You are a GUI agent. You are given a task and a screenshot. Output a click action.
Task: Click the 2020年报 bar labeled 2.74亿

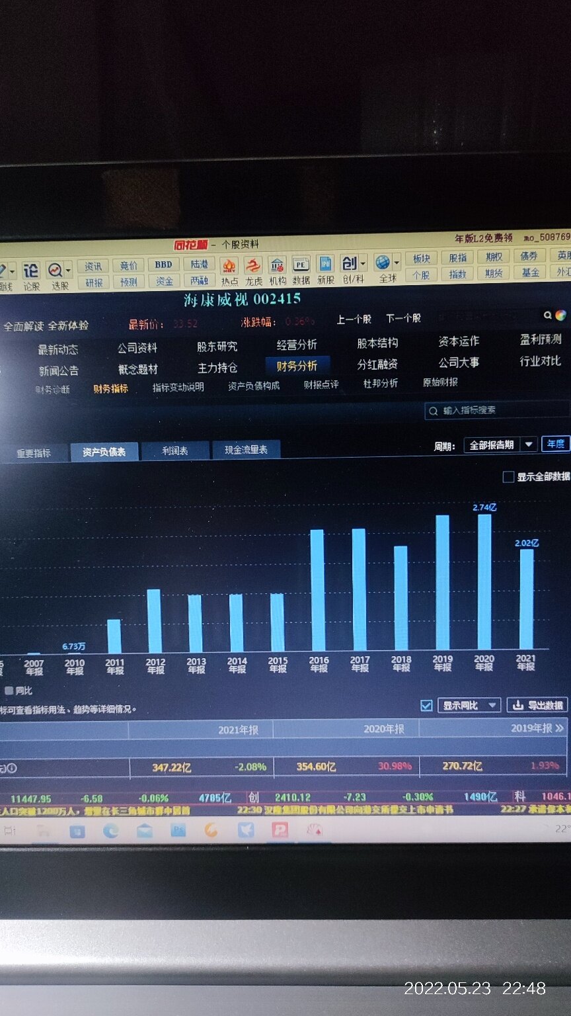(x=484, y=582)
